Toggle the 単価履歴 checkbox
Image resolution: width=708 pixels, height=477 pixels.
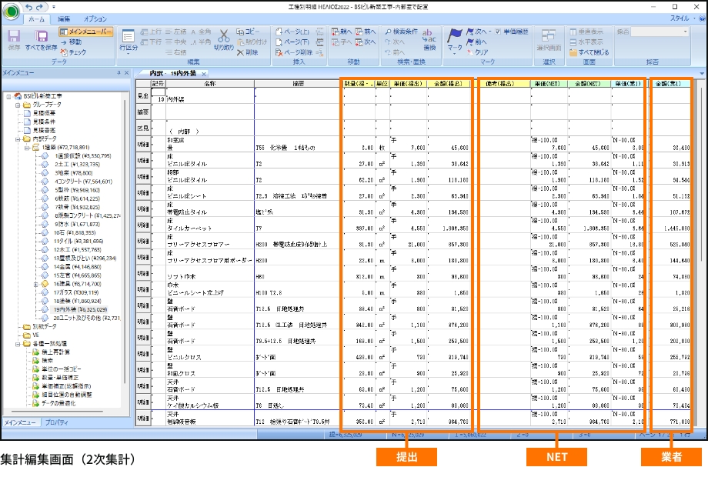coord(499,32)
